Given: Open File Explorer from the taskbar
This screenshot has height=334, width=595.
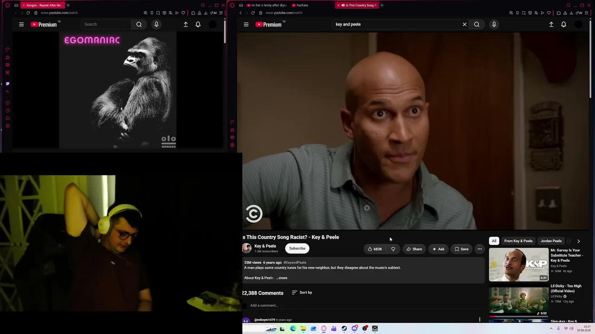Looking at the screenshot, I should 303,328.
